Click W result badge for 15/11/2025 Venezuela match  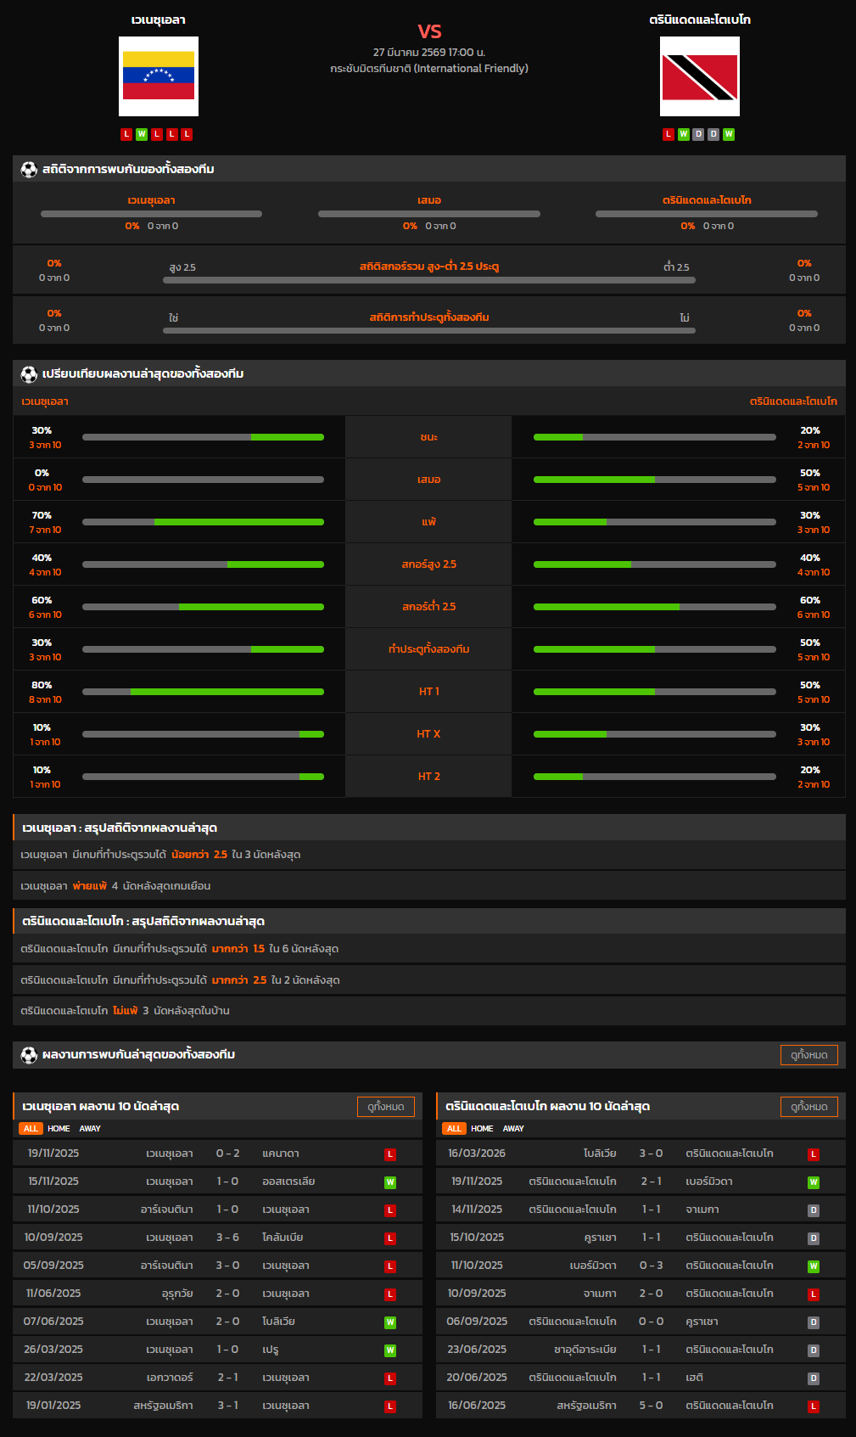click(390, 1182)
